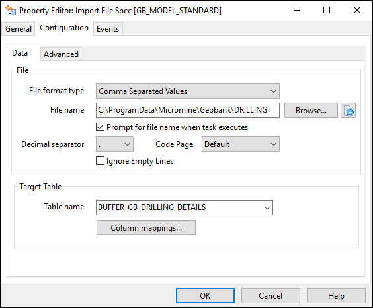Open Column mappings... dialog
373x308 pixels.
(146, 227)
